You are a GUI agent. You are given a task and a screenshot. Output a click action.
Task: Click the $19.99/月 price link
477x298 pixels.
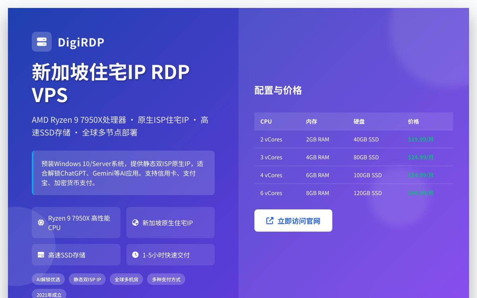coord(420,139)
